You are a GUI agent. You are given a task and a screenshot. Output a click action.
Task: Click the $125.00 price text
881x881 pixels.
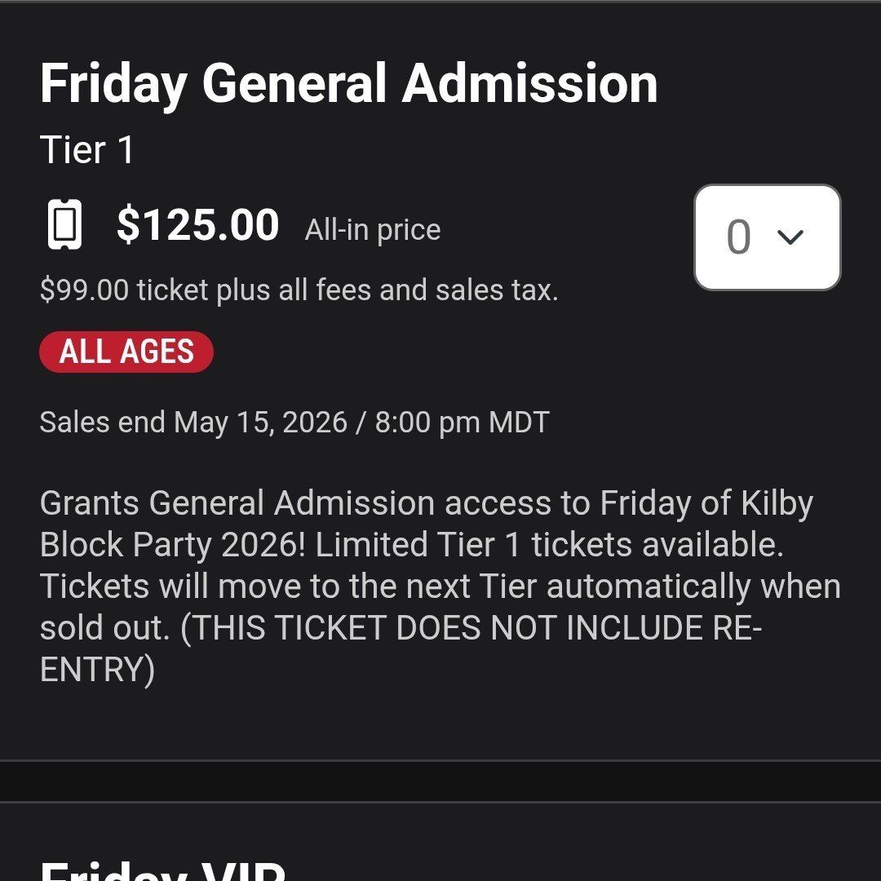pyautogui.click(x=197, y=226)
